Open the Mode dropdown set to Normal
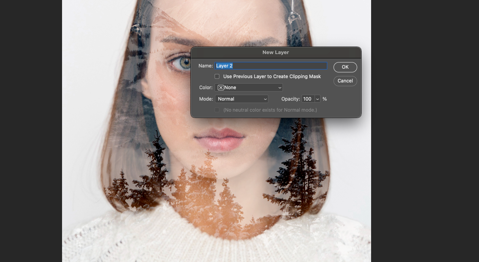 241,99
